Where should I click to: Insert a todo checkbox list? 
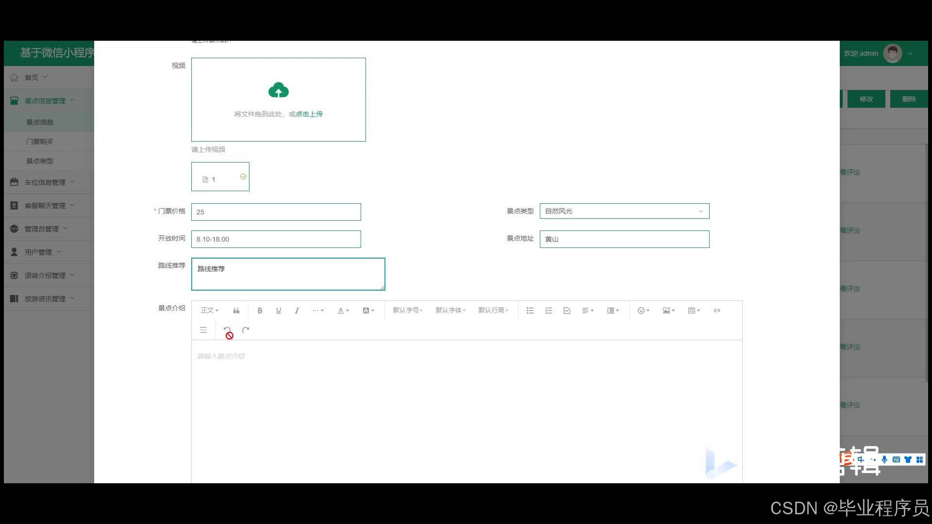pos(567,311)
